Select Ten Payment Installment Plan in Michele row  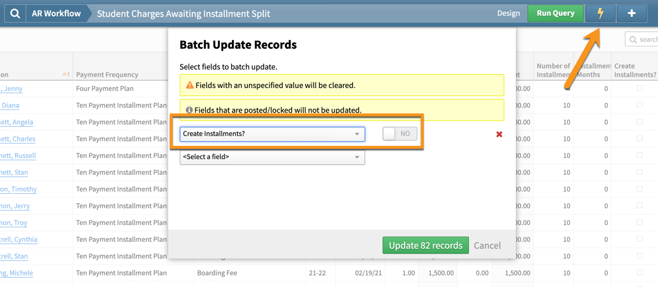pyautogui.click(x=121, y=273)
